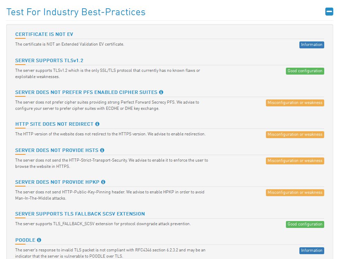Click Good configuration badge for TLS Fallback SCSV
338x259 pixels.
tap(305, 224)
